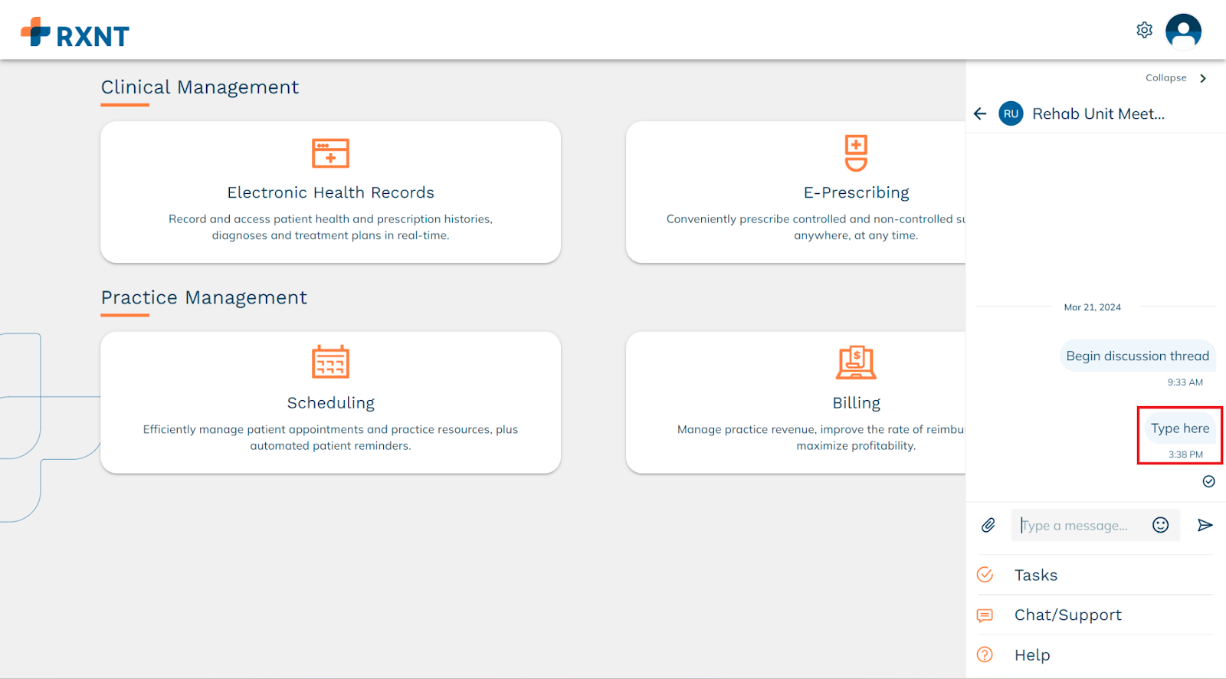Open the user profile avatar menu
Image resolution: width=1226 pixels, height=679 pixels.
1183,31
